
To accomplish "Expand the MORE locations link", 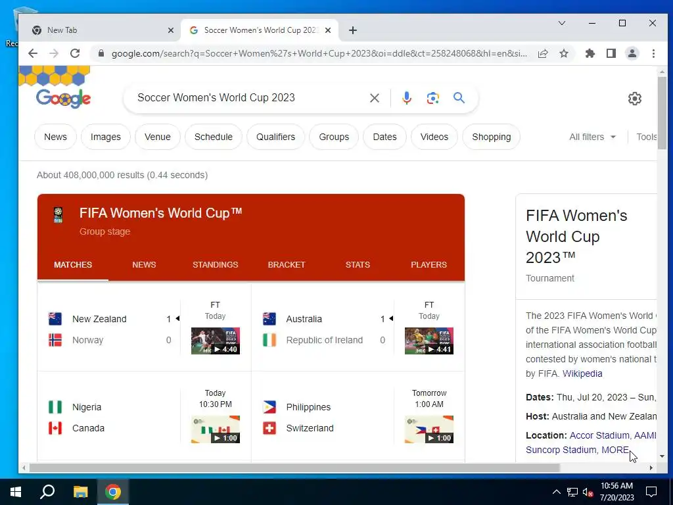I will (x=615, y=450).
